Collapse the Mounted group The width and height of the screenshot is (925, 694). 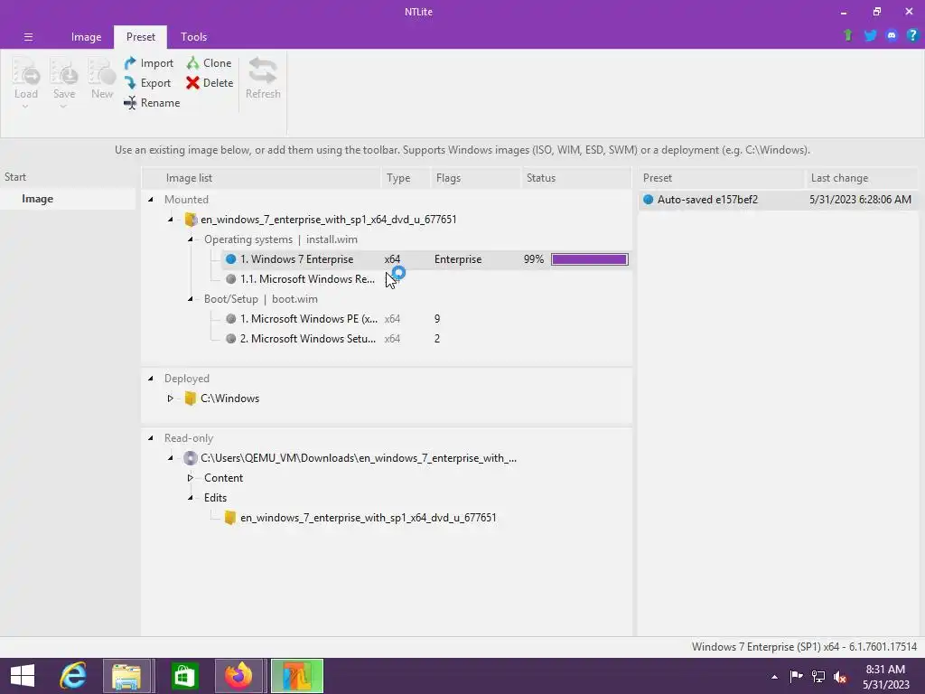pos(151,200)
